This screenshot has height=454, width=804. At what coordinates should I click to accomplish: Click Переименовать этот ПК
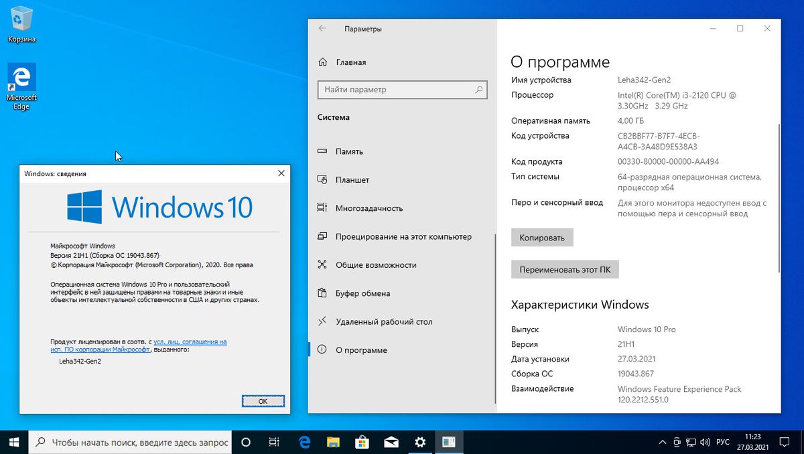tap(565, 269)
